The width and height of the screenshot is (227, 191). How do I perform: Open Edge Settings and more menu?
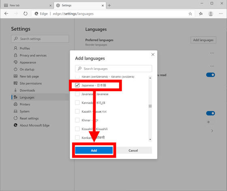click(221, 14)
